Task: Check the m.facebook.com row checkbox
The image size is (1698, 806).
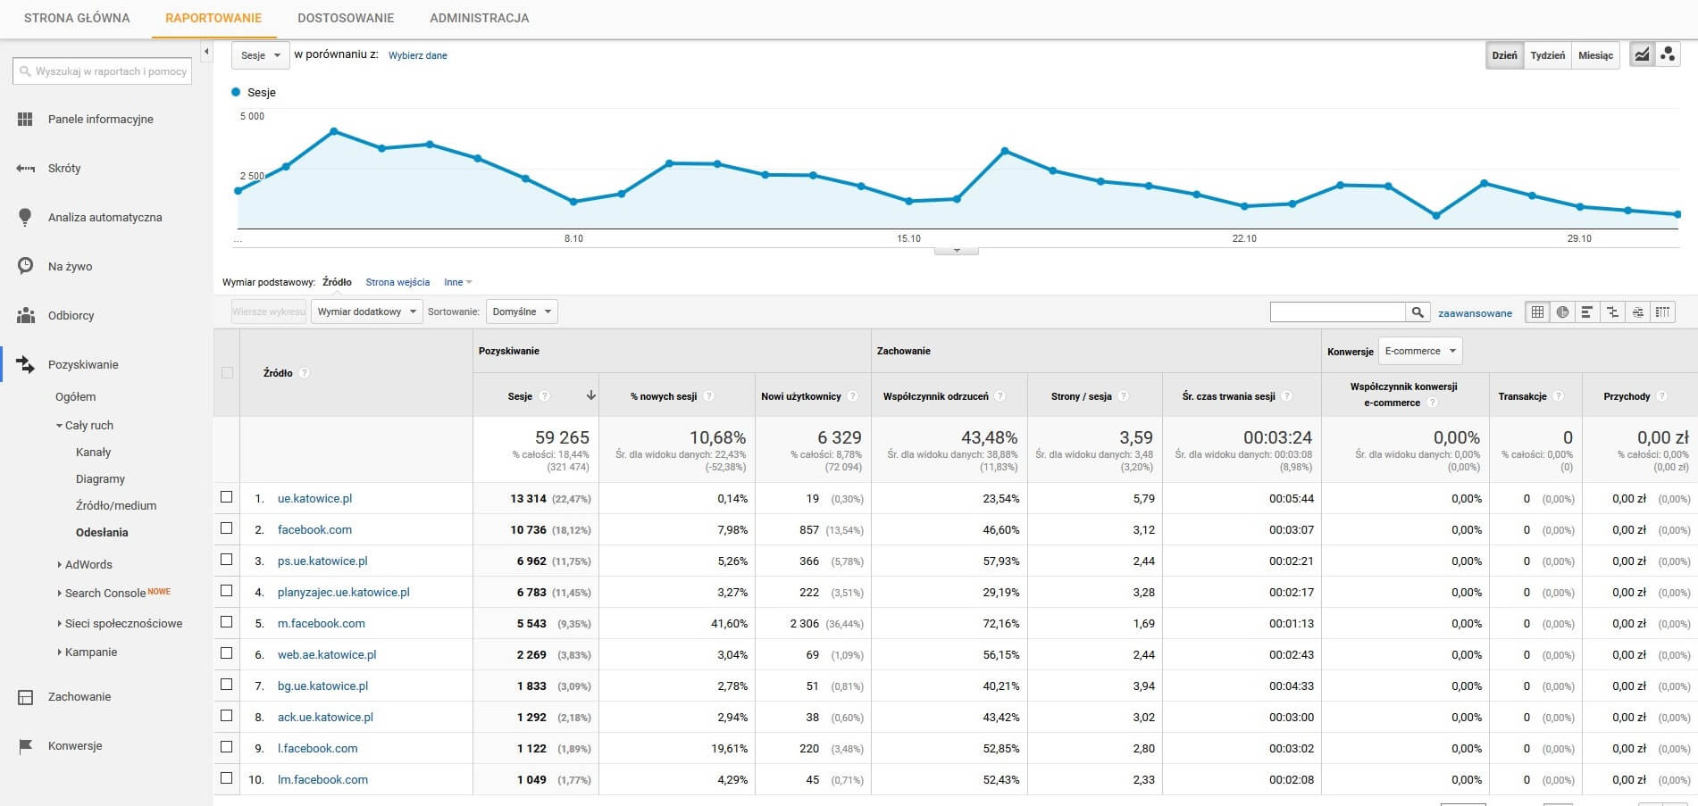Action: pyautogui.click(x=227, y=622)
